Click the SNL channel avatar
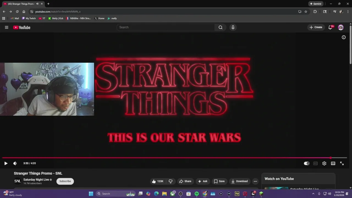Viewport: 352px width, 198px height. click(x=17, y=181)
